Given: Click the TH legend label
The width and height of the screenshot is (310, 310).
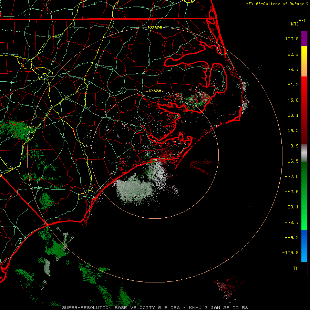Looking at the screenshot, I should [x=296, y=268].
